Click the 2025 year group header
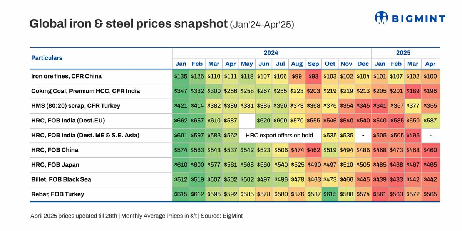 click(x=403, y=53)
